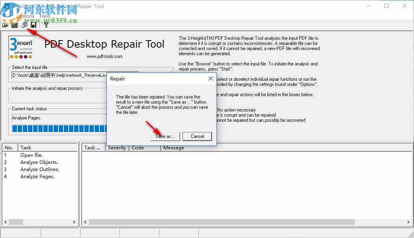This screenshot has width=414, height=238.
Task: Click the Severity column header
Action: pos(117,147)
